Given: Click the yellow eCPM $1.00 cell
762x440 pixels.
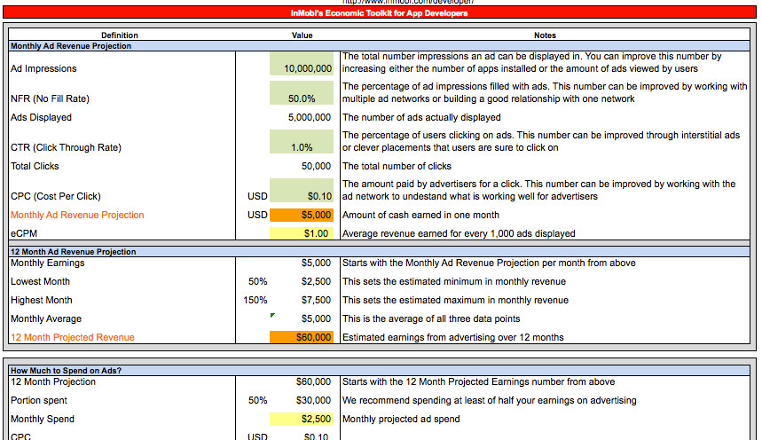Looking at the screenshot, I should (302, 233).
